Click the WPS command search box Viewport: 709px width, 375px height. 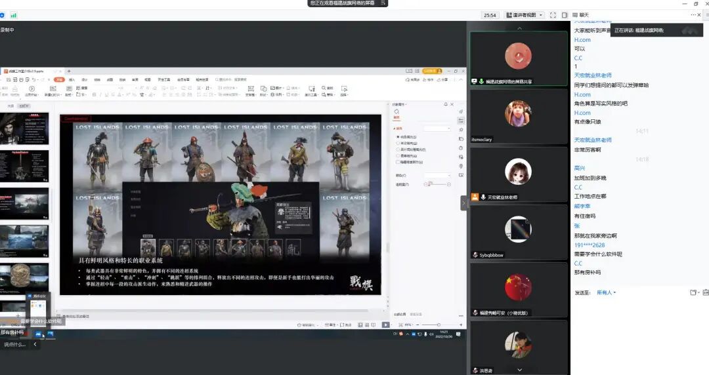coord(230,79)
